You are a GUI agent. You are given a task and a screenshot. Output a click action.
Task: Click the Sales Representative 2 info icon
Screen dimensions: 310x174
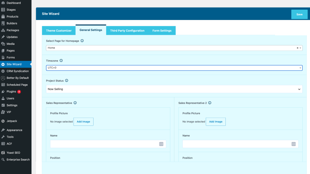tap(210, 103)
